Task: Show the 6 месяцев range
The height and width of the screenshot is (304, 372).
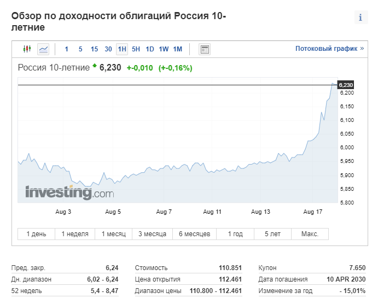Action: [x=195, y=234]
